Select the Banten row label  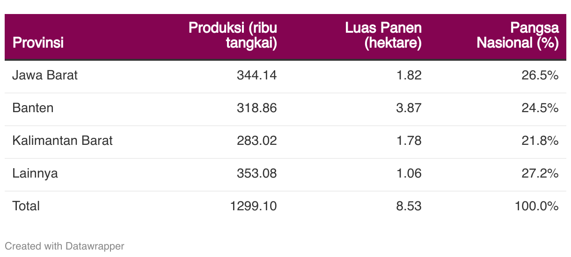tap(33, 108)
